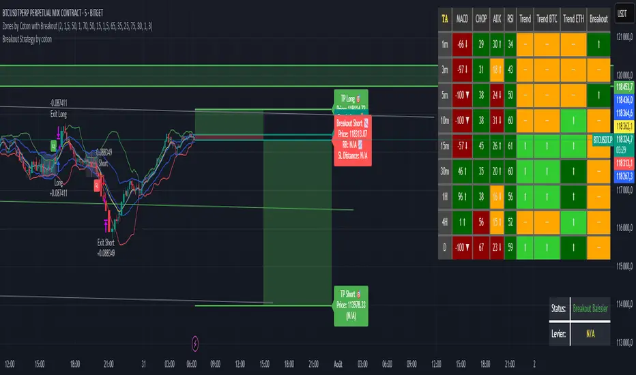The height and width of the screenshot is (375, 636).
Task: Click the BTCUSDTPERP Perpetual Mix Contract title
Action: coord(53,13)
